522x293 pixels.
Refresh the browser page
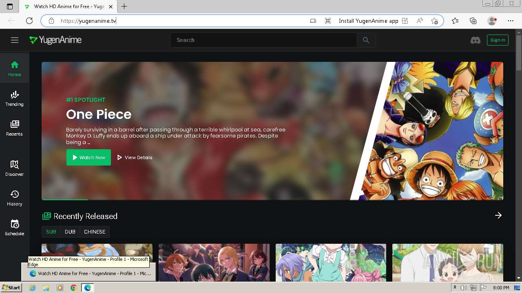pyautogui.click(x=29, y=21)
